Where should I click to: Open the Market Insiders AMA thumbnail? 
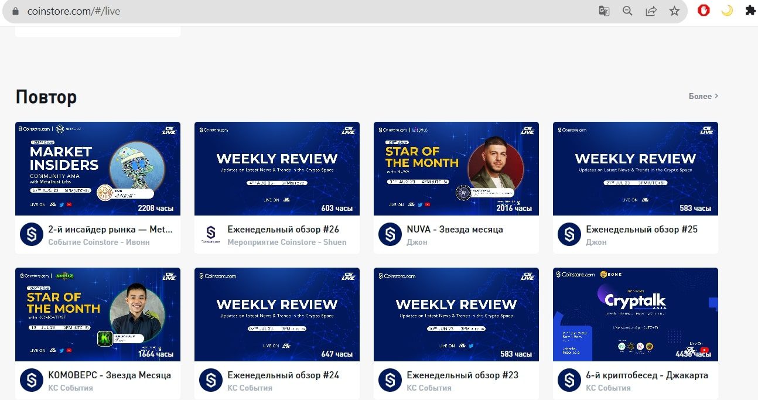pyautogui.click(x=98, y=169)
